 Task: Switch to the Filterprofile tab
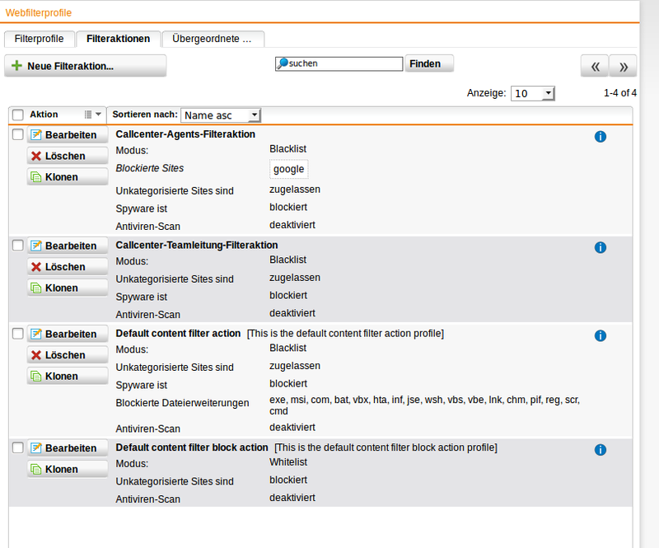point(39,39)
